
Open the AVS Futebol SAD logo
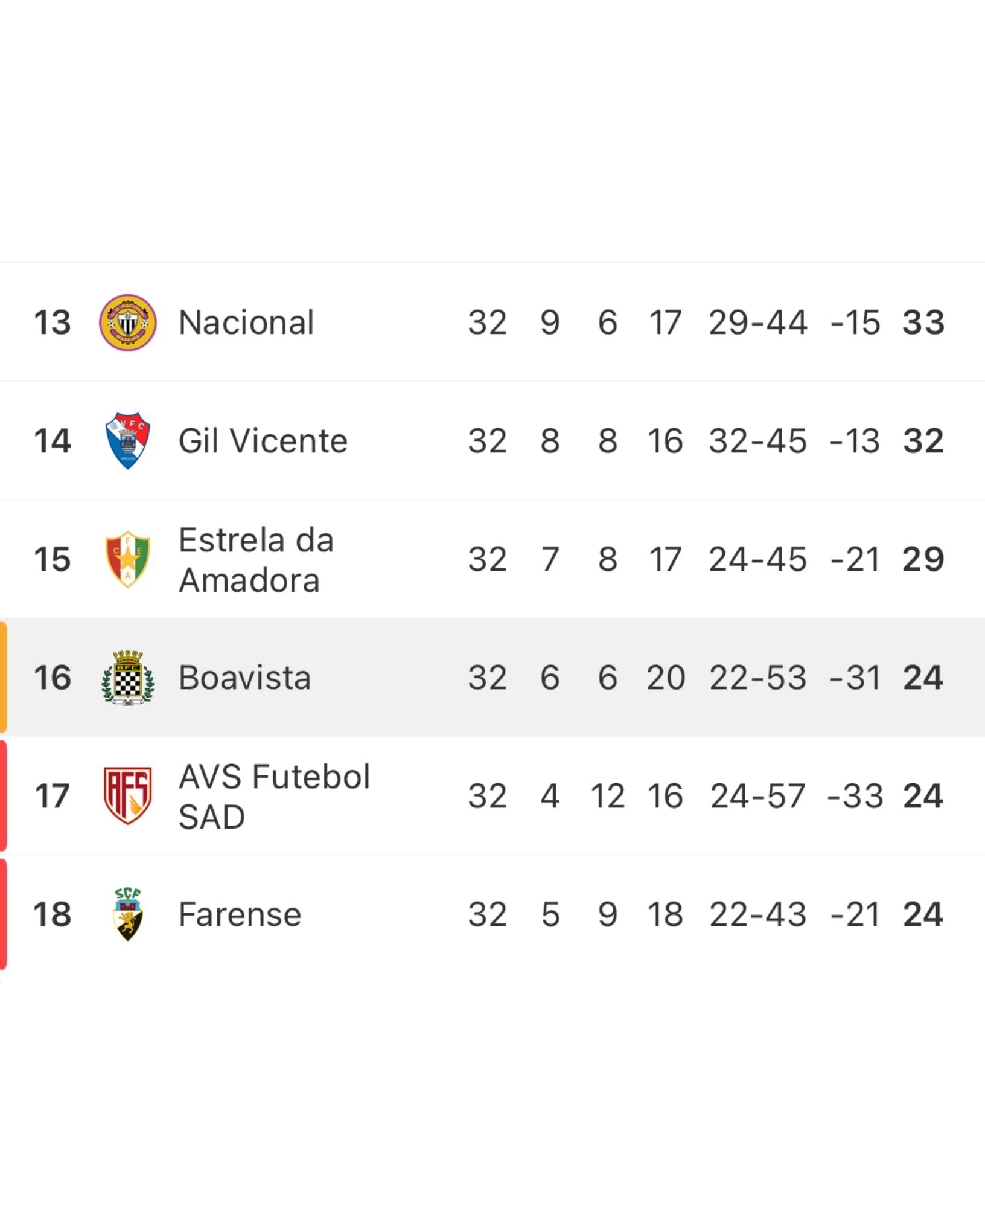point(127,796)
